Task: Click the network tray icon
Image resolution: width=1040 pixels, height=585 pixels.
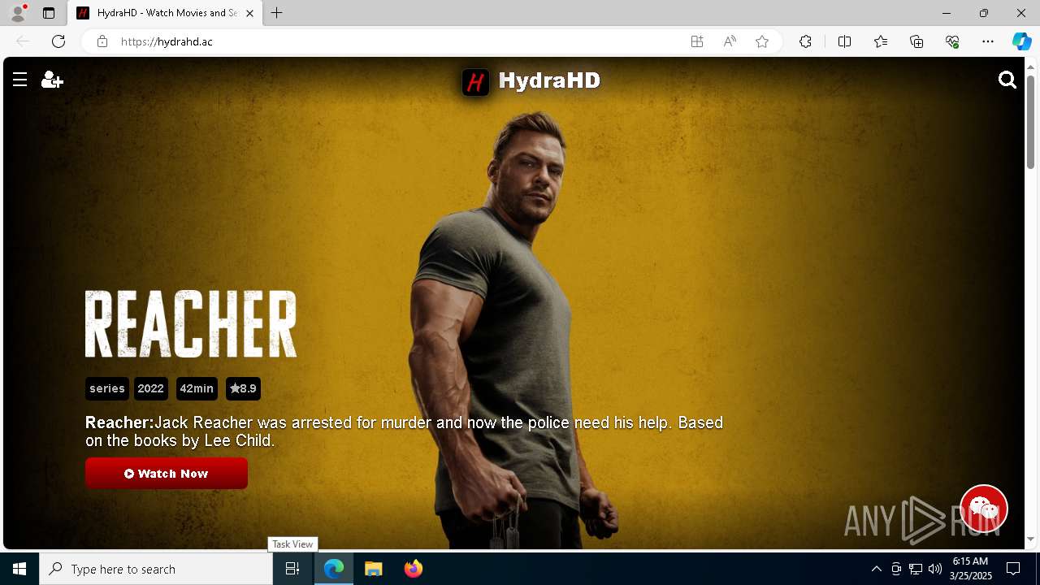Action: click(x=916, y=569)
